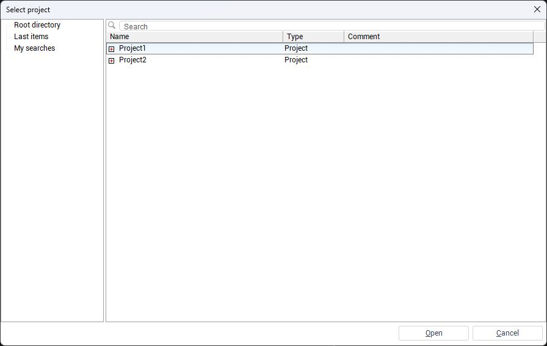Click the Type cell of Project1

coord(296,48)
